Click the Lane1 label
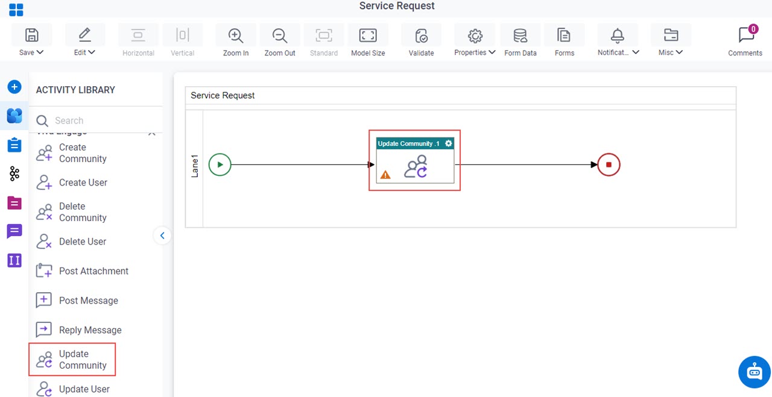The image size is (772, 397). click(195, 164)
